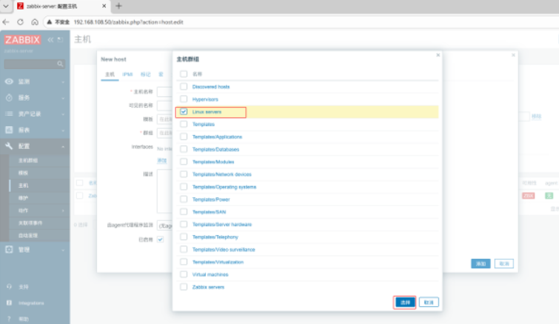Collapse the sidebar with the double-chevron icon
This screenshot has width=559, height=324.
50,39
